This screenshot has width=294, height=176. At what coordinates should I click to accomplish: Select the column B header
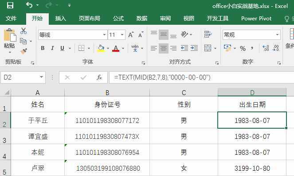click(107, 92)
